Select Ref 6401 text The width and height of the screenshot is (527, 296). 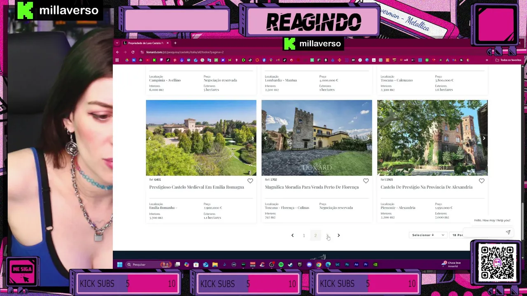[x=155, y=180]
